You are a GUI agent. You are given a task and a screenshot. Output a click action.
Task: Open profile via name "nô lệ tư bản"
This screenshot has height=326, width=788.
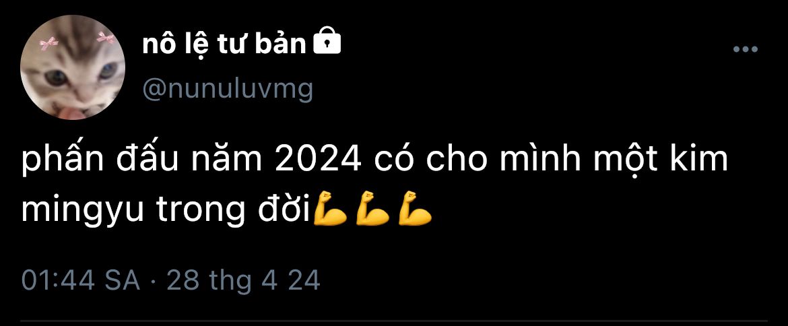click(224, 44)
